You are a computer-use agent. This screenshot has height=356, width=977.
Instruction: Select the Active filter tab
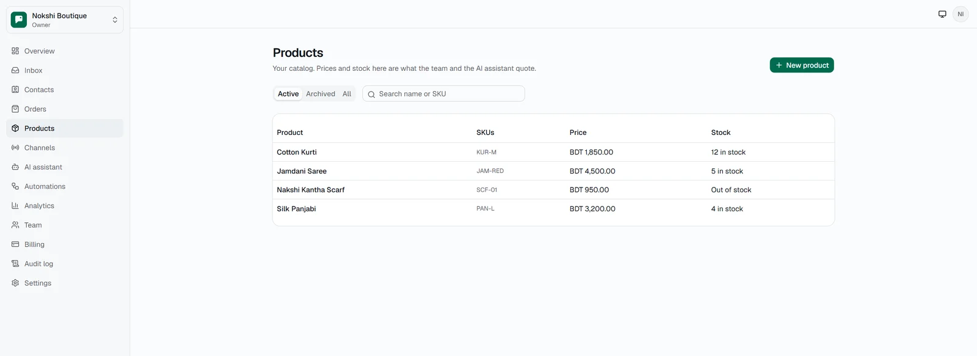tap(288, 94)
